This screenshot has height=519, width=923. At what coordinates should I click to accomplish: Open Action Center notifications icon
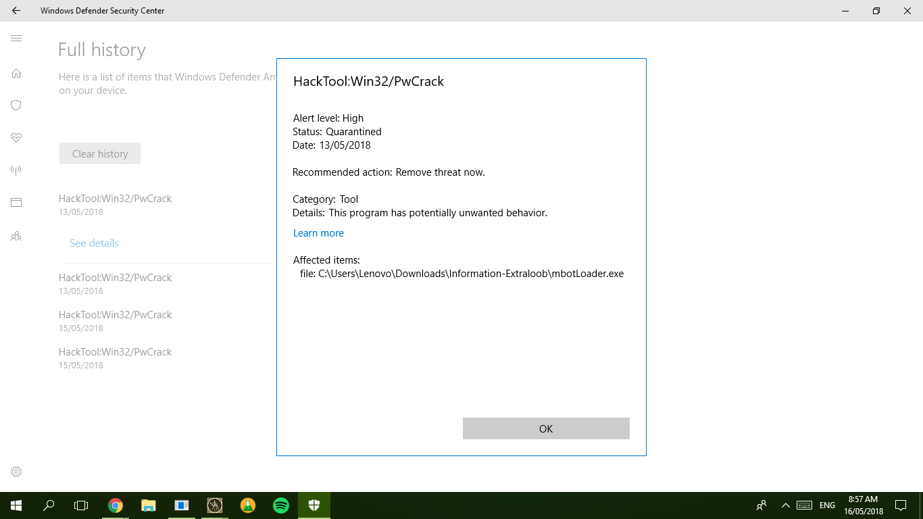pyautogui.click(x=901, y=505)
